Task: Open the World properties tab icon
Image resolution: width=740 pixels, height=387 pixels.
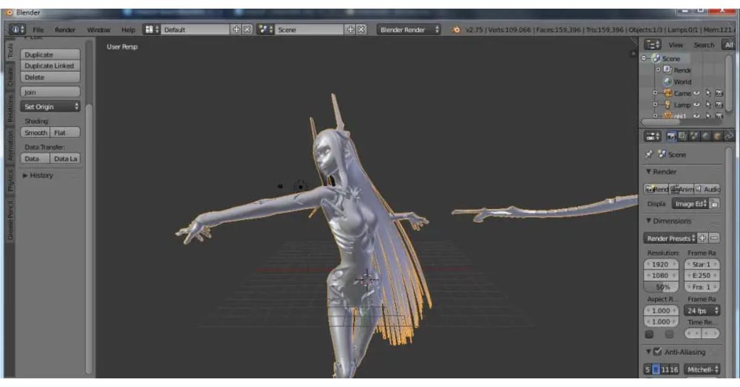Action: tap(705, 136)
